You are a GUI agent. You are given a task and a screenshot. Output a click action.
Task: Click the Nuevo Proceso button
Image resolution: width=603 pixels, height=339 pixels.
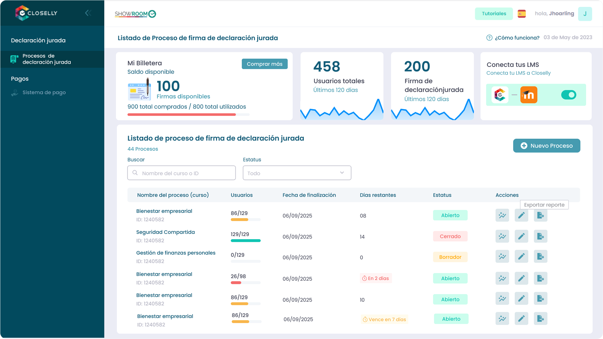tap(546, 146)
